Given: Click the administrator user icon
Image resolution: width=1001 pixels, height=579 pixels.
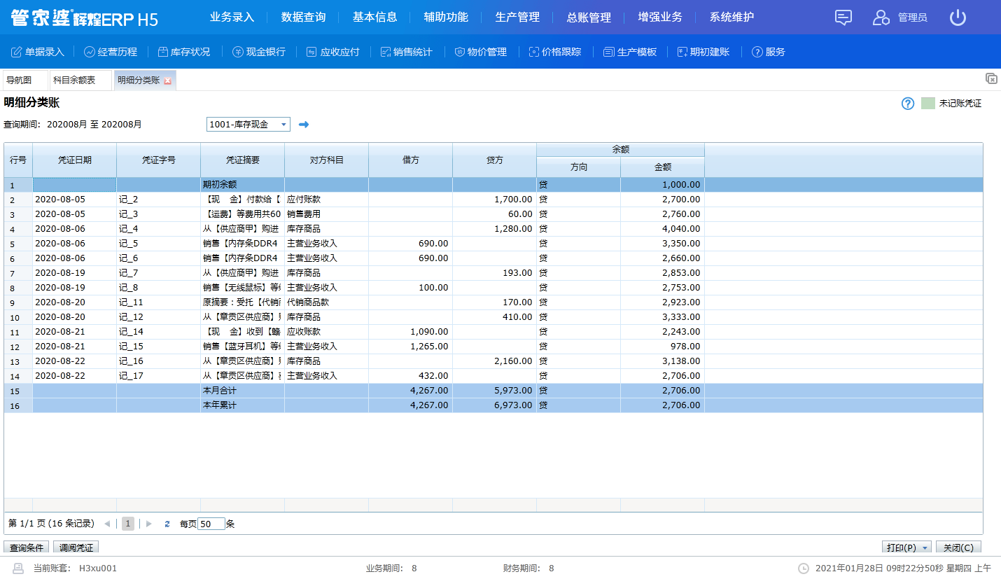Looking at the screenshot, I should [881, 18].
